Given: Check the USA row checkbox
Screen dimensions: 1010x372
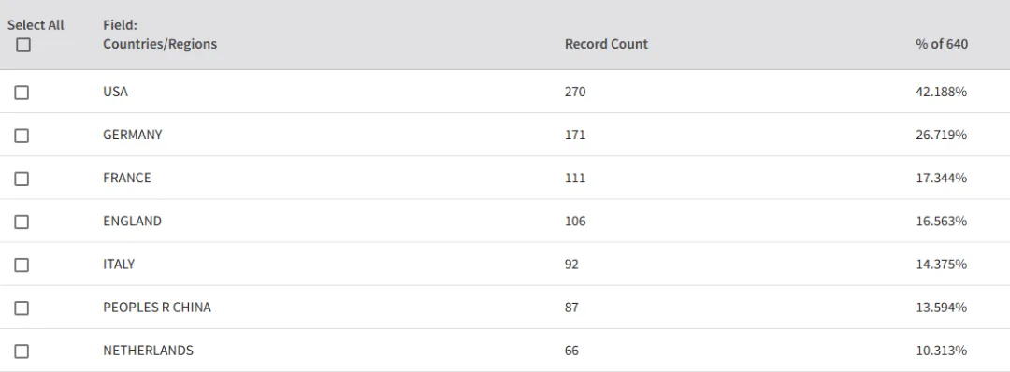Looking at the screenshot, I should tap(22, 93).
